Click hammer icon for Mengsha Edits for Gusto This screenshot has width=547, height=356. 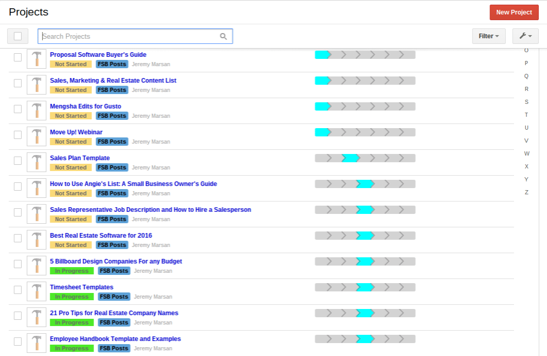pos(37,111)
